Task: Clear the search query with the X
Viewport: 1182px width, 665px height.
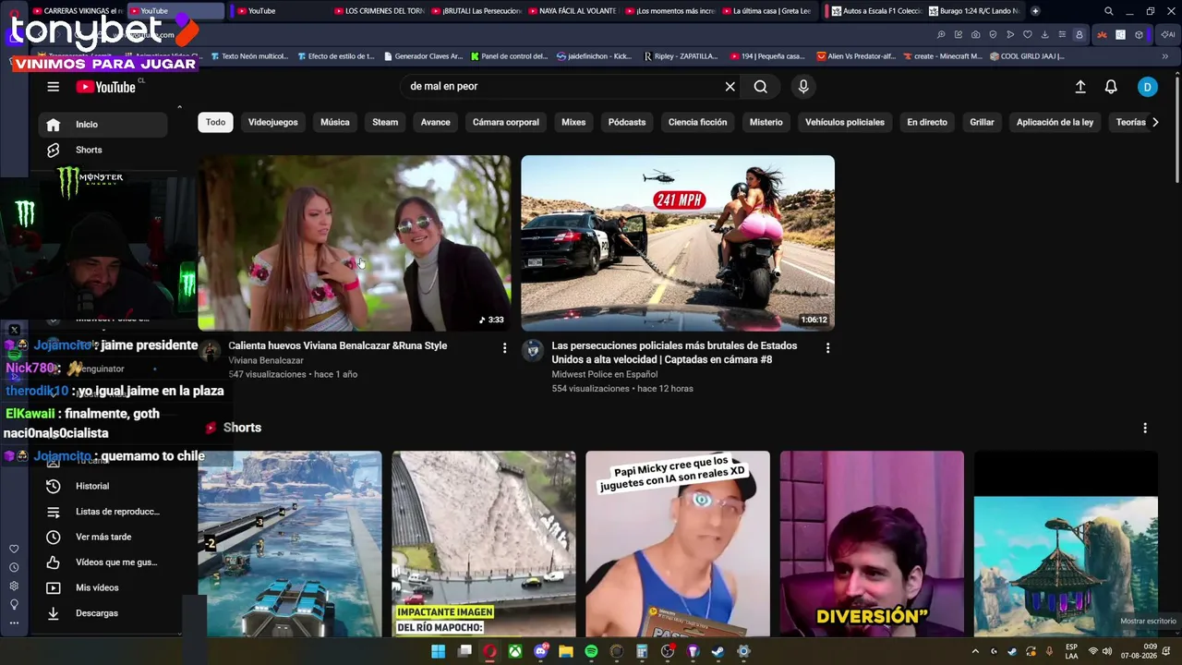Action: coord(730,86)
